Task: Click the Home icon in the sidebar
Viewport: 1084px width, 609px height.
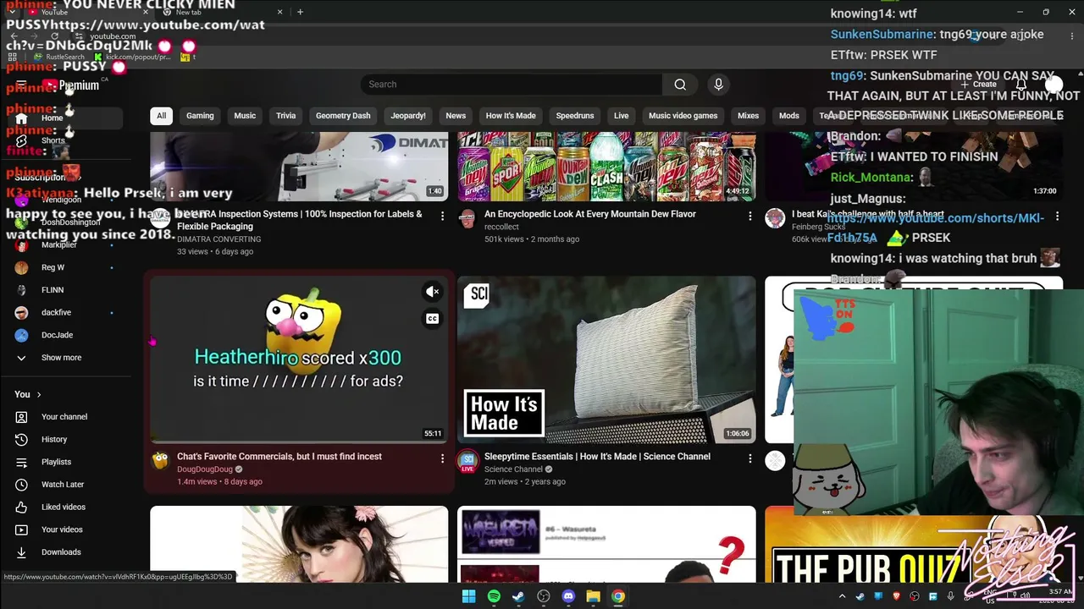Action: 22,118
